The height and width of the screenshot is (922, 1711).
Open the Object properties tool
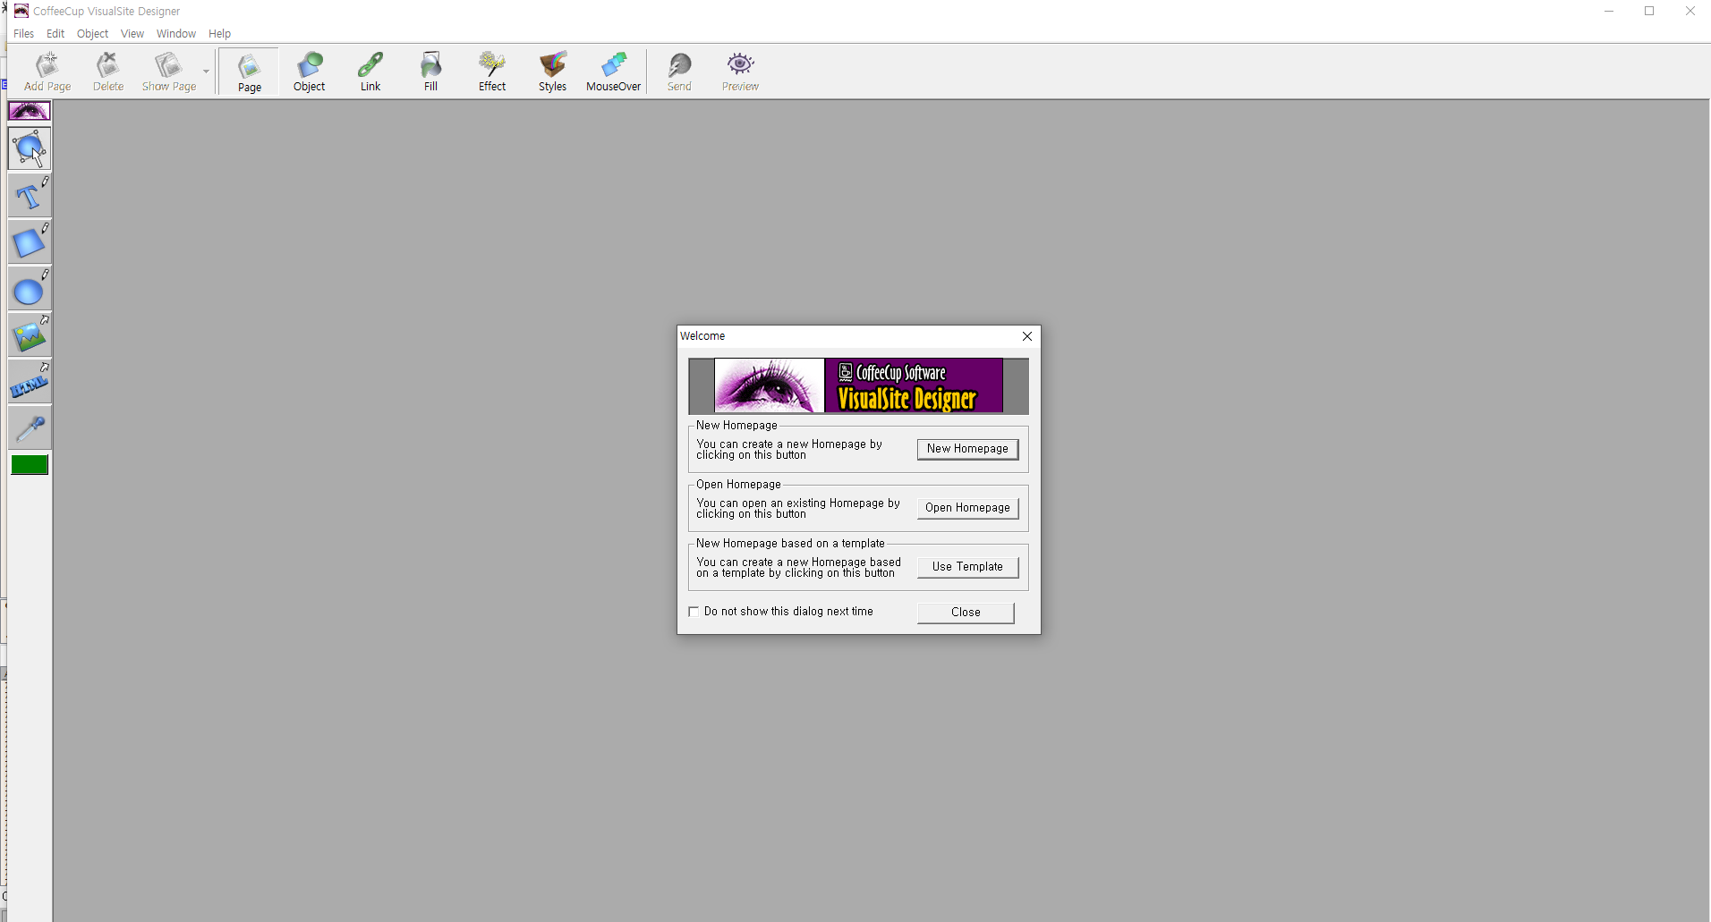[310, 72]
